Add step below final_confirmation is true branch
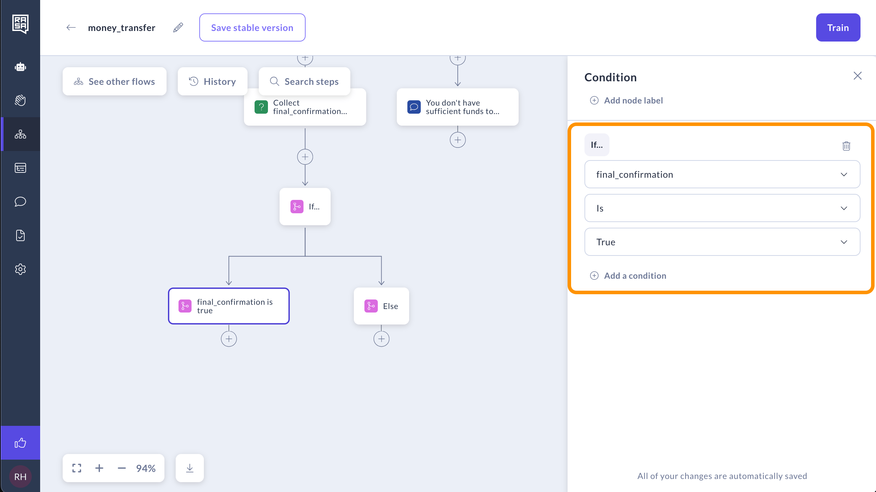The width and height of the screenshot is (876, 492). tap(229, 339)
